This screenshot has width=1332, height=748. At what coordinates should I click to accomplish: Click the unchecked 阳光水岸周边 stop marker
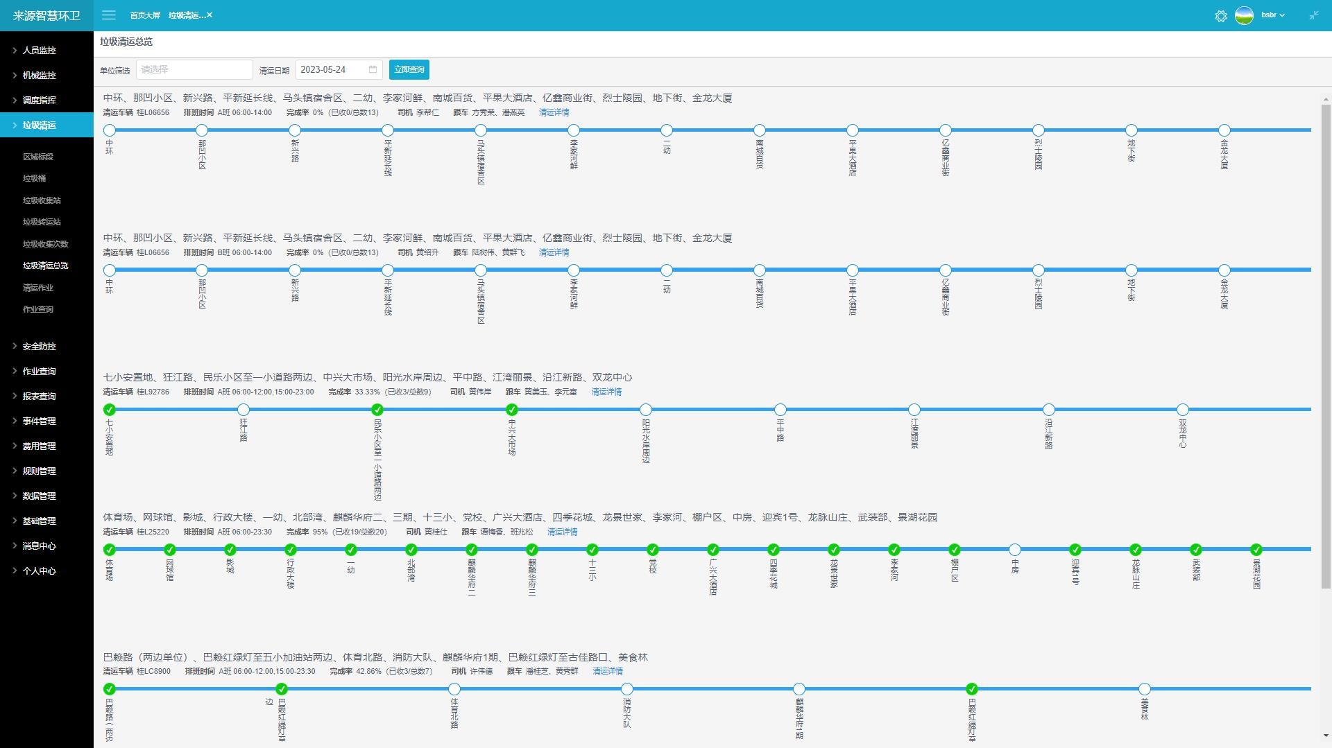point(646,410)
